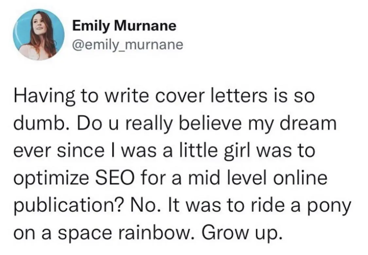Open Emily Murnane's profile picture
Viewport: 368px width, 255px height.
click(x=39, y=35)
